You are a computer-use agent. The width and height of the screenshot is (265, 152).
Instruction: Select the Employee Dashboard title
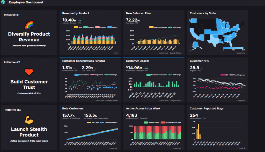[26, 2]
